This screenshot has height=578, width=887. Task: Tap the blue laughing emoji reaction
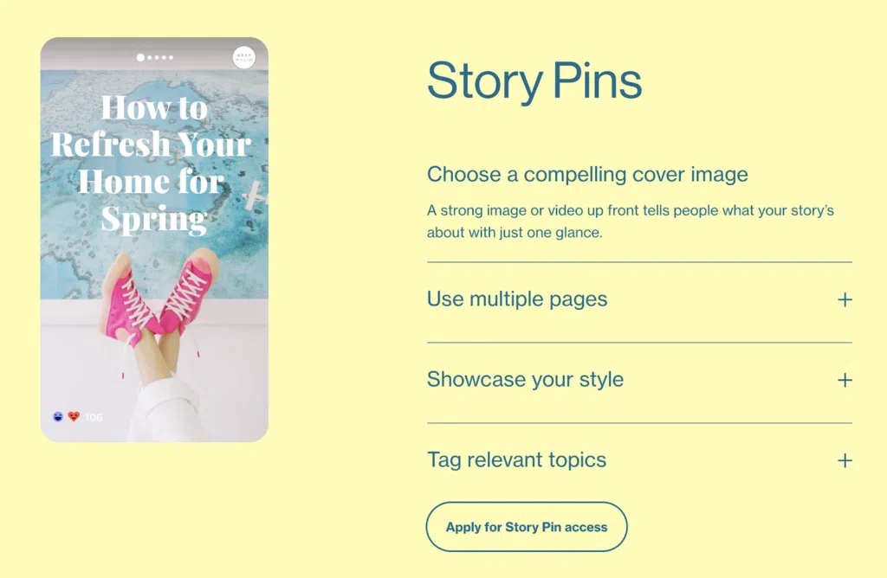point(58,417)
